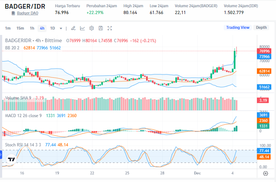Image resolution: width=276 pixels, height=182 pixels.
Task: Click the 2360 signal axis label
Action: pyautogui.click(x=263, y=121)
